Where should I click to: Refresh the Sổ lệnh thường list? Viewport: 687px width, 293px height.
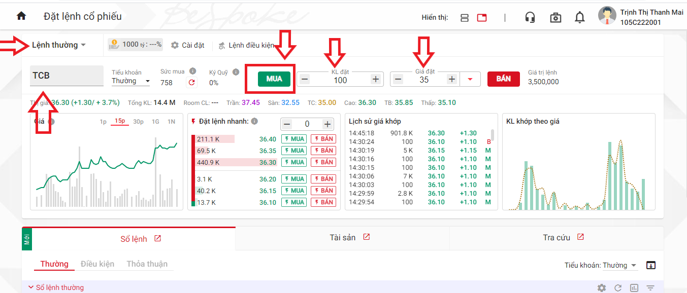coord(618,288)
